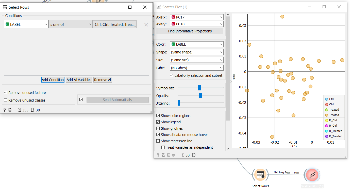Screen dimensions: 352x196
Task: Save the scatter plot image
Action: pyautogui.click(x=163, y=155)
